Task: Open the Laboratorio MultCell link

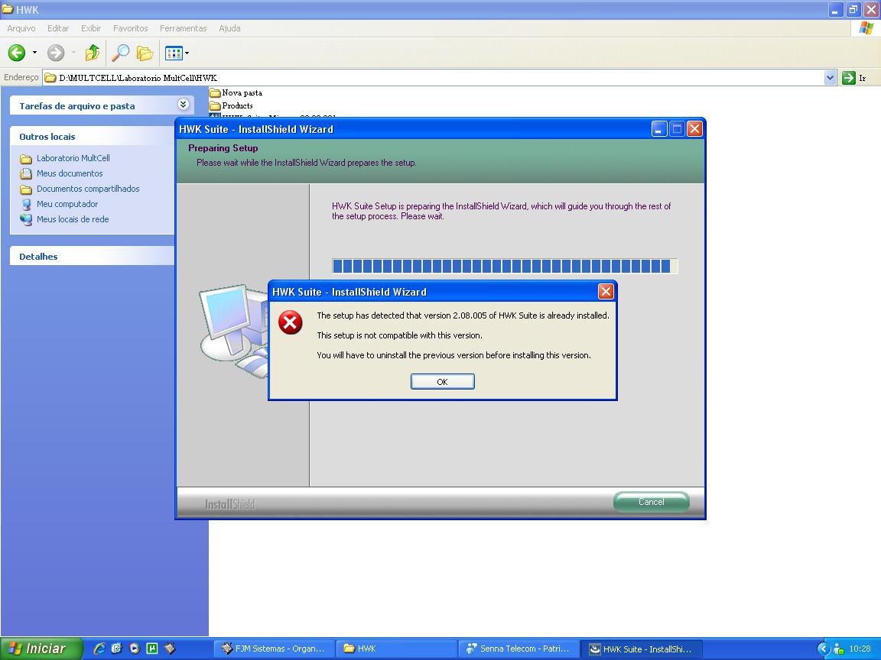Action: [73, 158]
